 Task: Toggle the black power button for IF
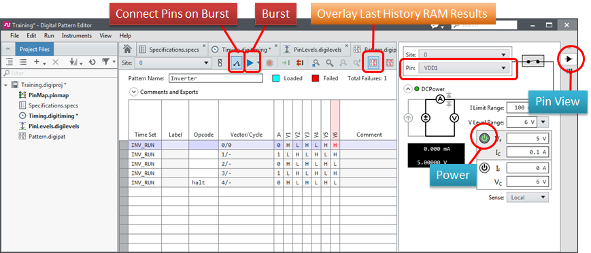click(x=485, y=168)
